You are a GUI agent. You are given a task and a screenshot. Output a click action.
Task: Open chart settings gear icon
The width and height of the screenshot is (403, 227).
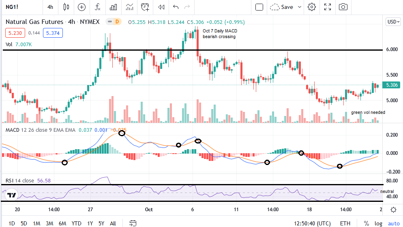tap(312, 7)
